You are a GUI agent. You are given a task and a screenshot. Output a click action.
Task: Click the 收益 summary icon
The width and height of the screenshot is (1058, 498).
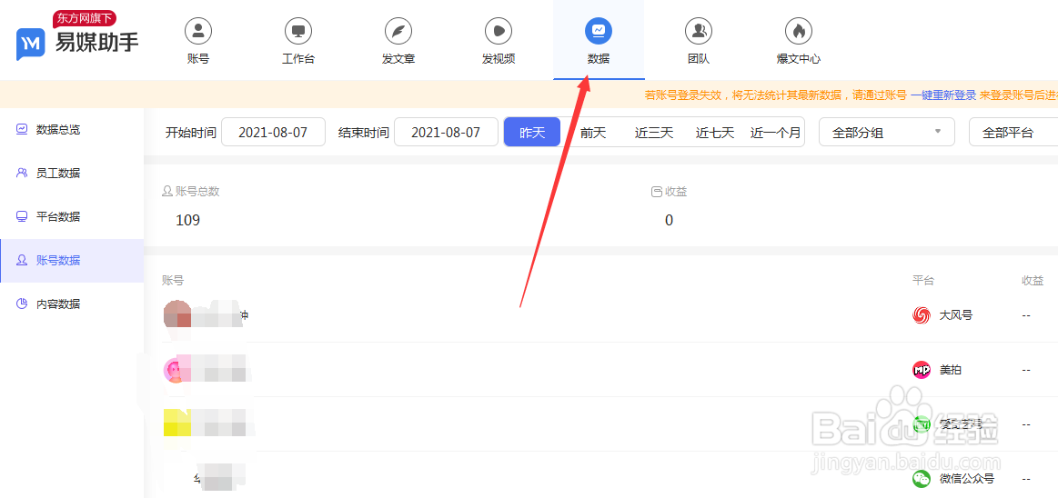pos(657,192)
